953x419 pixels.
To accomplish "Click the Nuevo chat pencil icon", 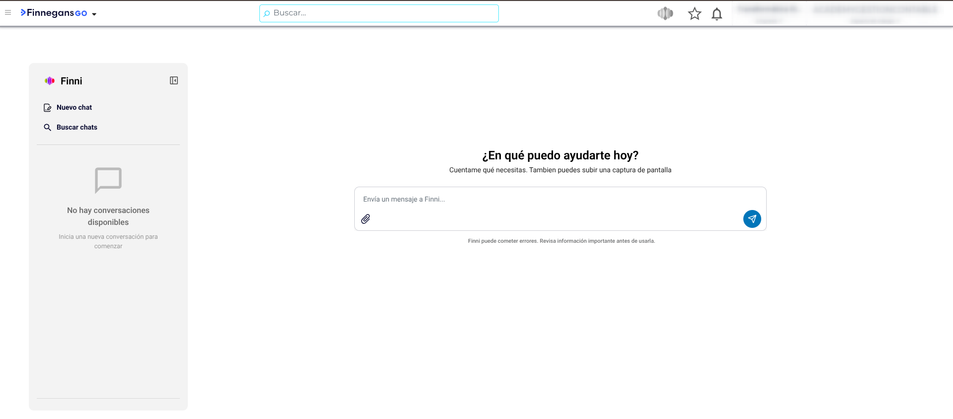I will [x=48, y=108].
